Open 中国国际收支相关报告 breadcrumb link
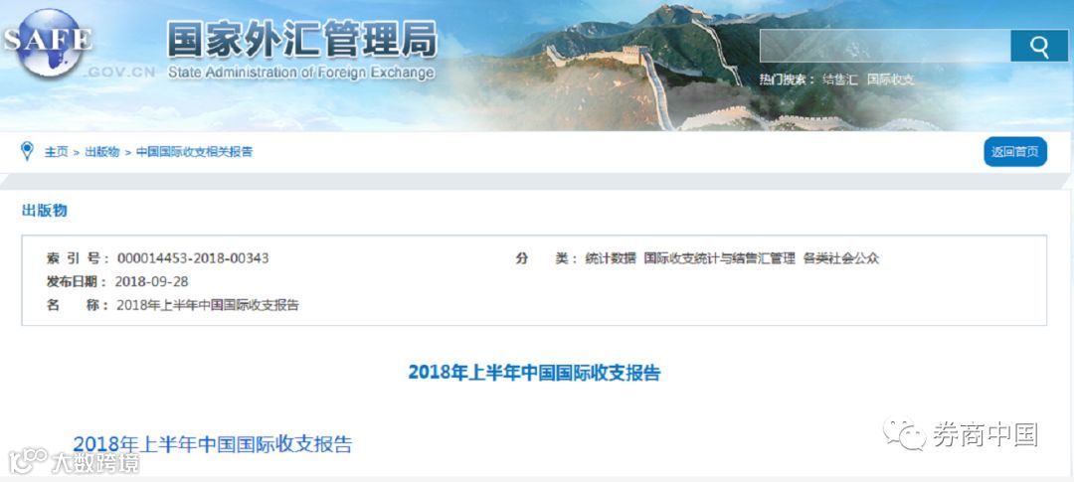Image resolution: width=1074 pixels, height=482 pixels. [x=195, y=152]
